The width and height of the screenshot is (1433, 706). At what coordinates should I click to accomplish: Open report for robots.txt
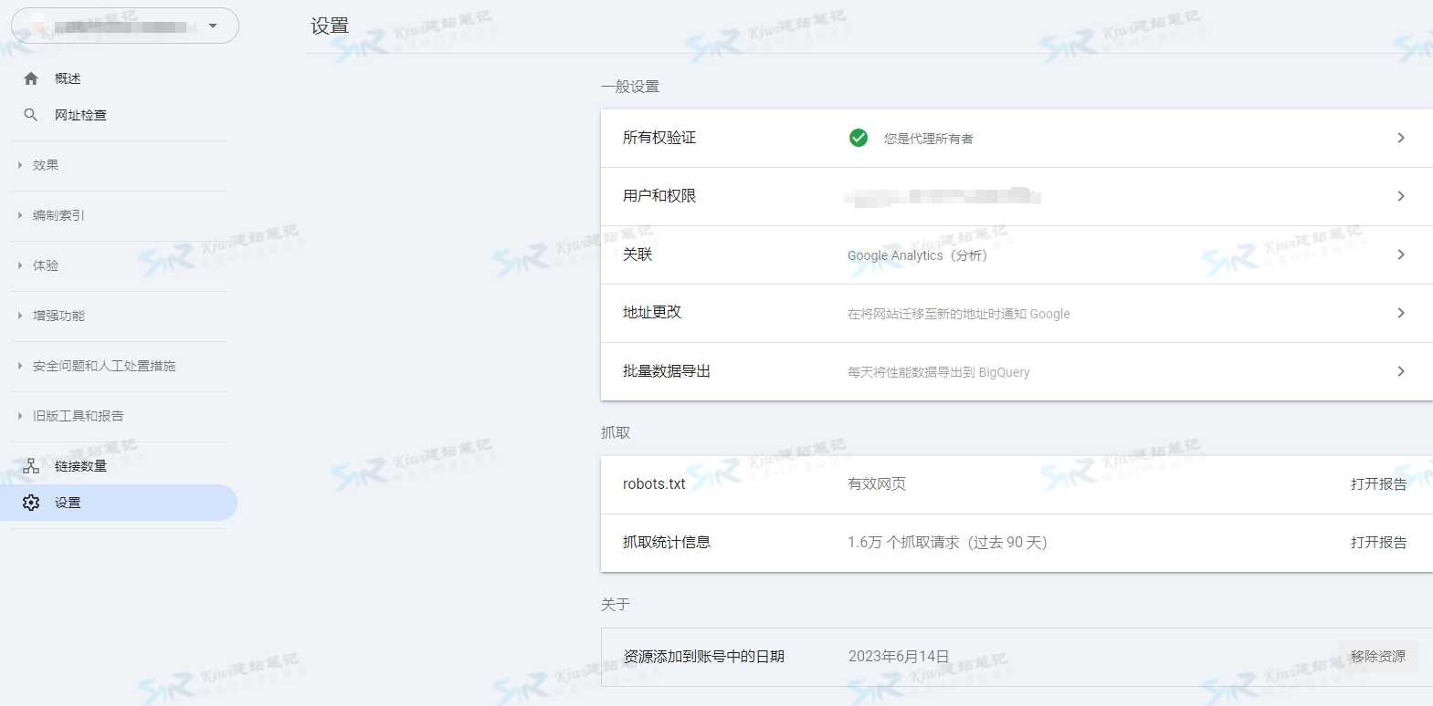click(1377, 484)
